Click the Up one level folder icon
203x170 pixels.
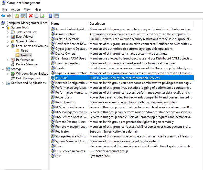pyautogui.click(x=17, y=16)
